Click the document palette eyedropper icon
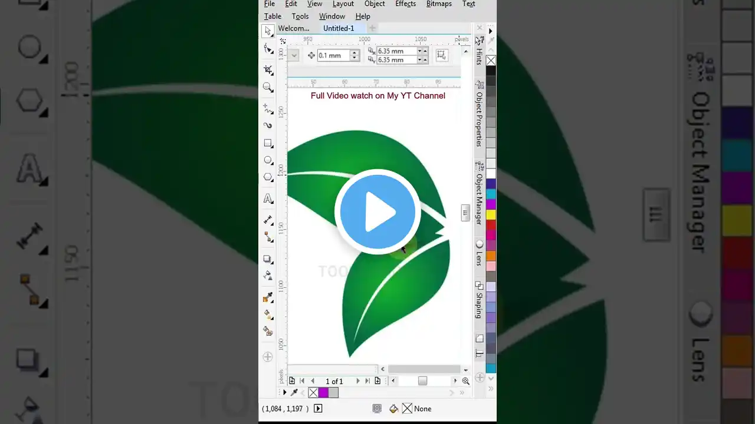 pos(294,392)
